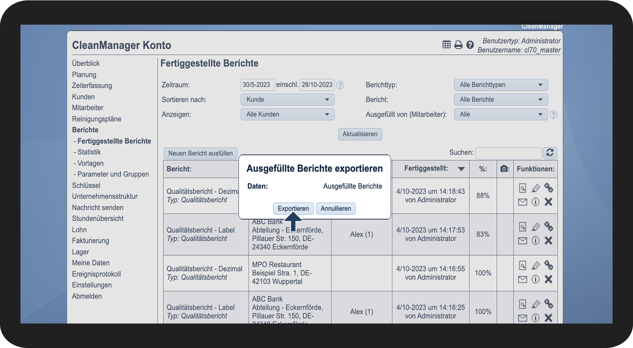Open the Ausgefüllt von (Mitarbeiter) dropdown
Image resolution: width=633 pixels, height=348 pixels.
click(x=501, y=114)
